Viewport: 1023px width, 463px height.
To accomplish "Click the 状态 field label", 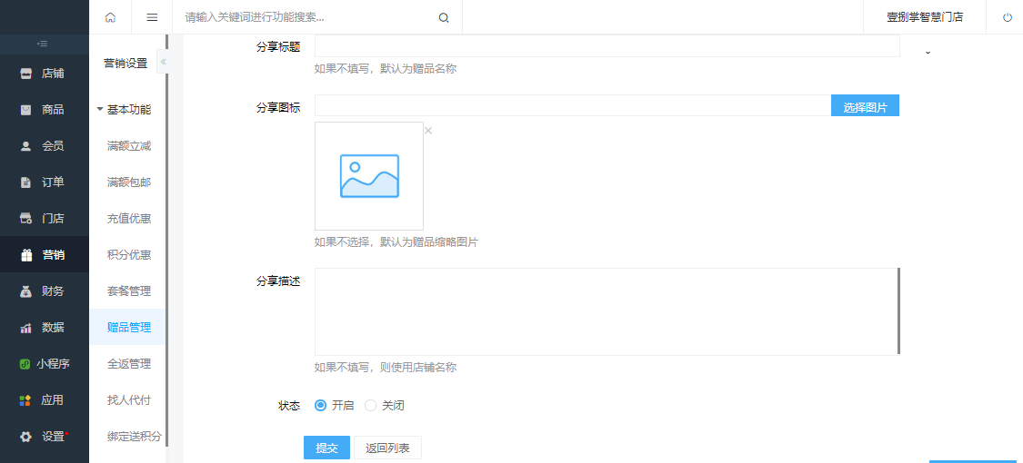I will pyautogui.click(x=289, y=406).
